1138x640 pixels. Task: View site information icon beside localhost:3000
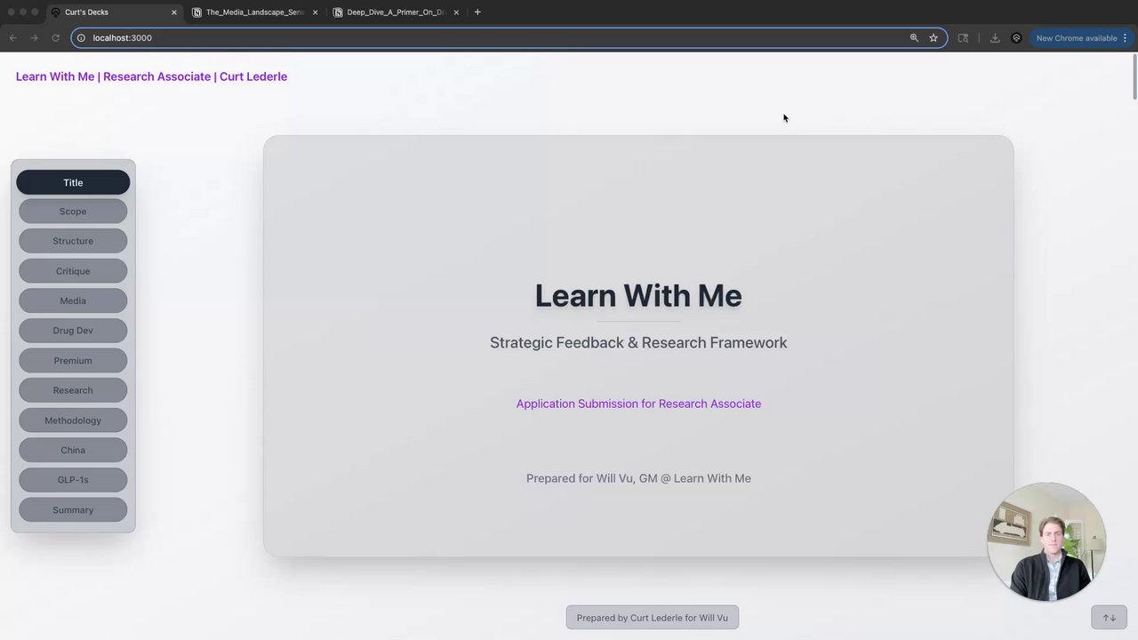81,37
